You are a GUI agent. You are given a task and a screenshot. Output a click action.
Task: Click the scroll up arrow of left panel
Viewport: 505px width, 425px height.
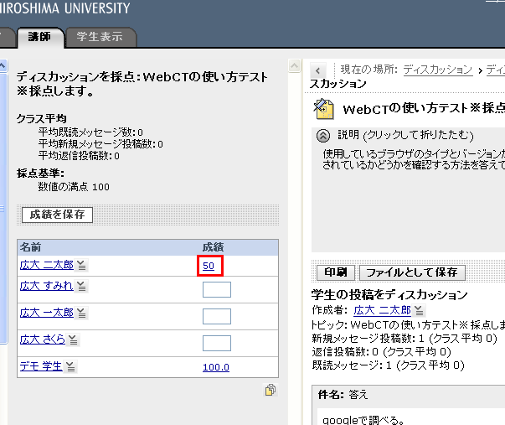pyautogui.click(x=3, y=66)
